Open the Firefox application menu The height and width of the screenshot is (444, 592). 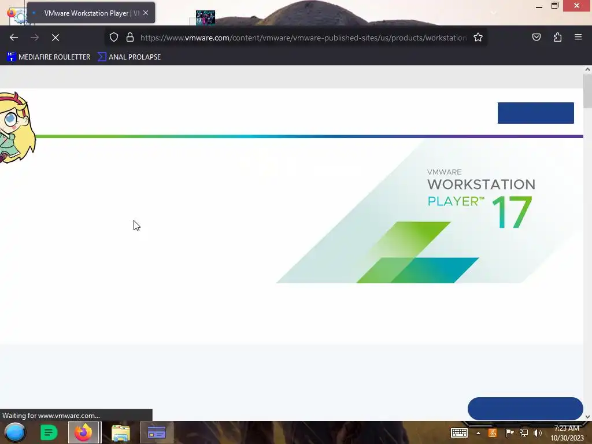tap(578, 37)
